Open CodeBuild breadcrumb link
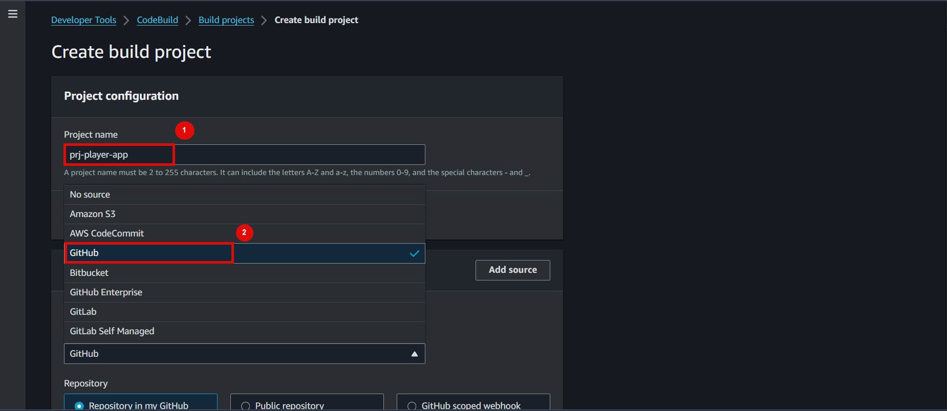The image size is (947, 411). [157, 20]
